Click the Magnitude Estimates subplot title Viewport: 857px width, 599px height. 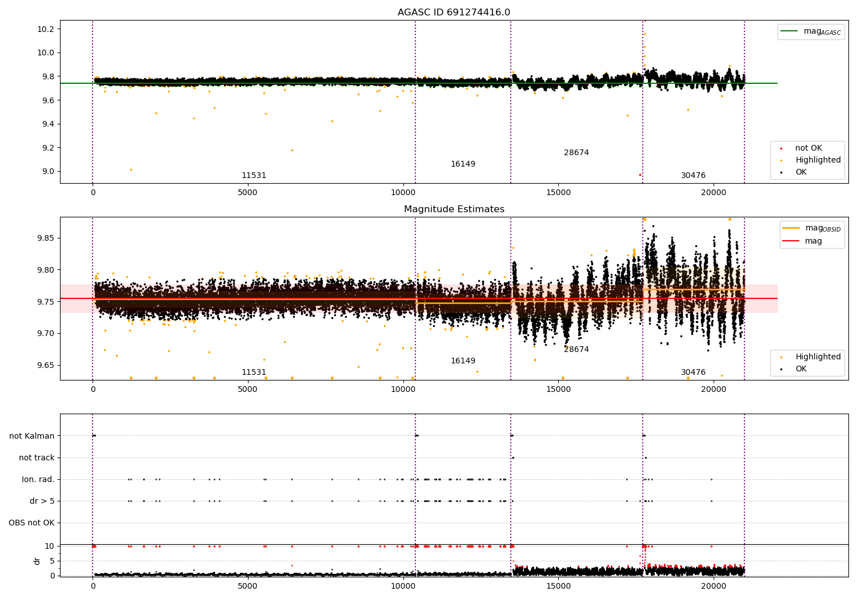click(454, 209)
